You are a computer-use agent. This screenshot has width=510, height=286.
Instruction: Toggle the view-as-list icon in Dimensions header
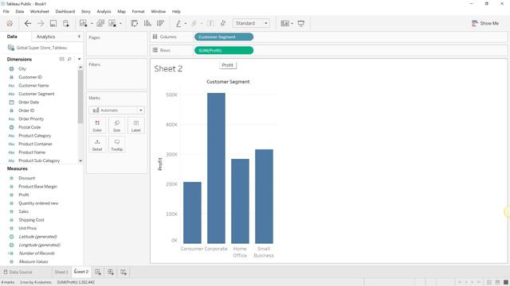click(61, 59)
